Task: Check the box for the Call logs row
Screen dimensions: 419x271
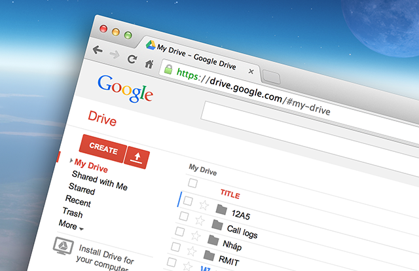Action: (183, 216)
